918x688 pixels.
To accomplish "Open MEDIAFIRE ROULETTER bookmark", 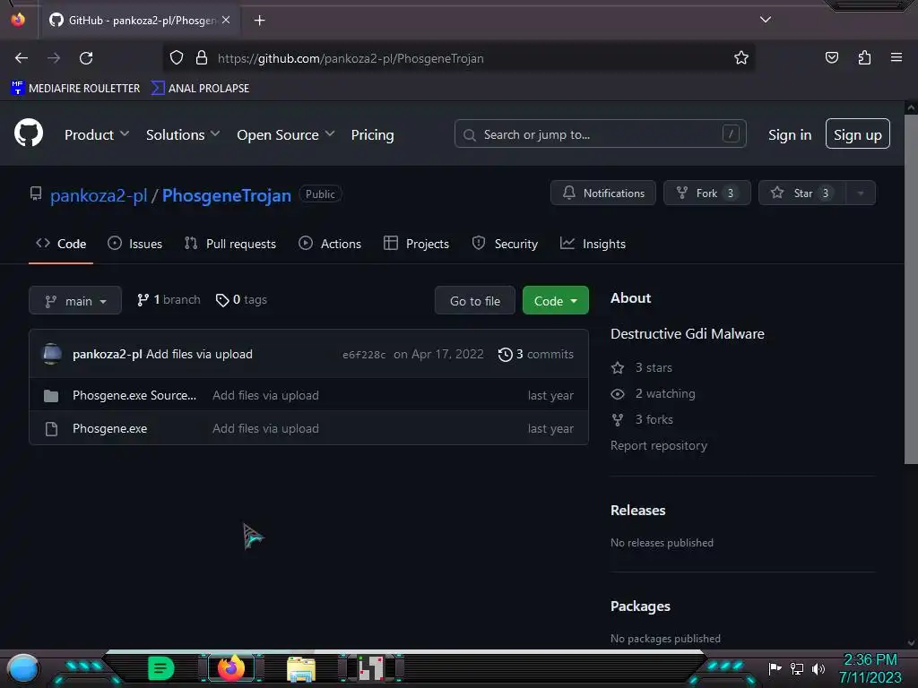I will coord(75,89).
